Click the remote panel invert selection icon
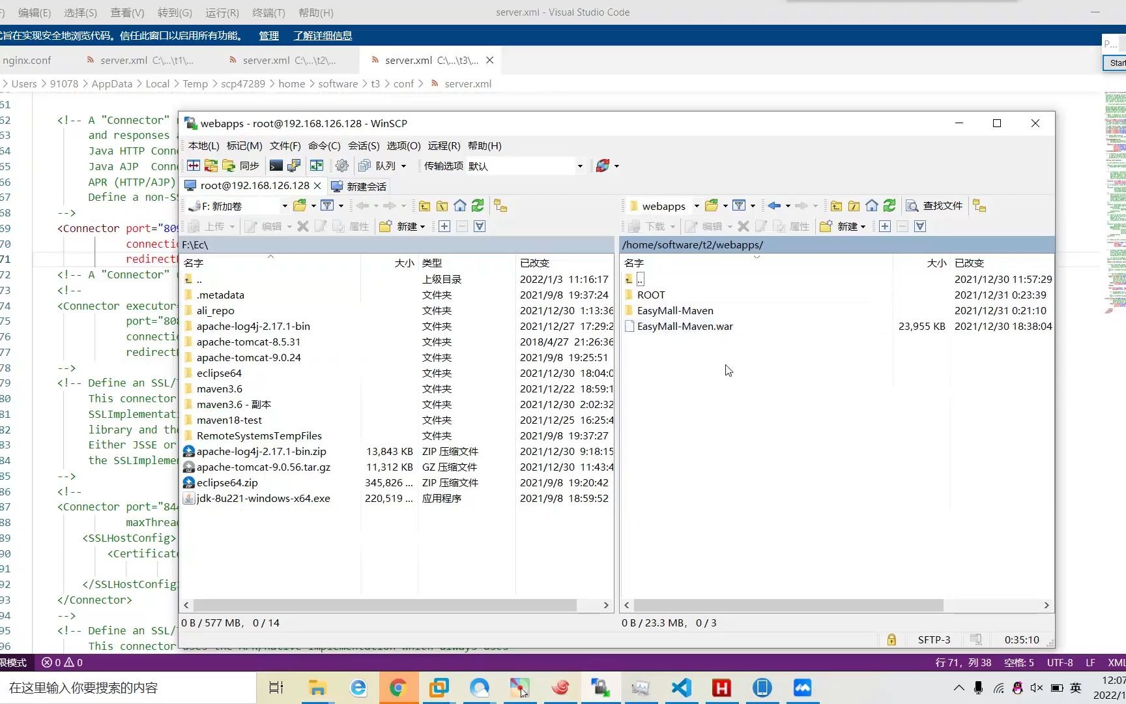1126x704 pixels. point(920,226)
